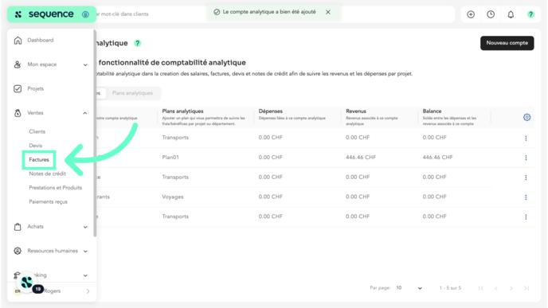Go to the last page of results
Viewport: 548px width, 308px height.
(526, 288)
